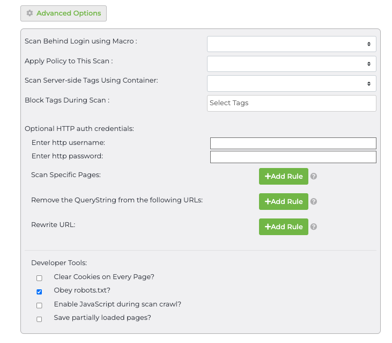The width and height of the screenshot is (392, 343).
Task: Open Scan Behind Login using Macro dropdown
Action: tap(291, 44)
